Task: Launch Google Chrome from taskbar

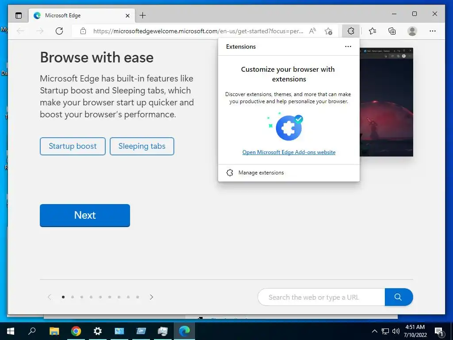Action: click(x=76, y=331)
